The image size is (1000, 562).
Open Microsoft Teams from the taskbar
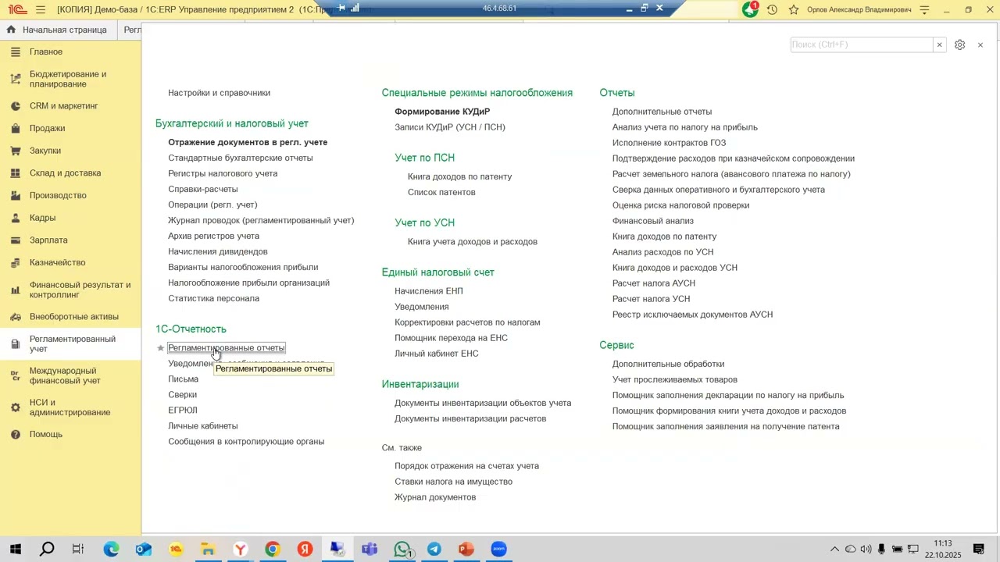pos(370,550)
